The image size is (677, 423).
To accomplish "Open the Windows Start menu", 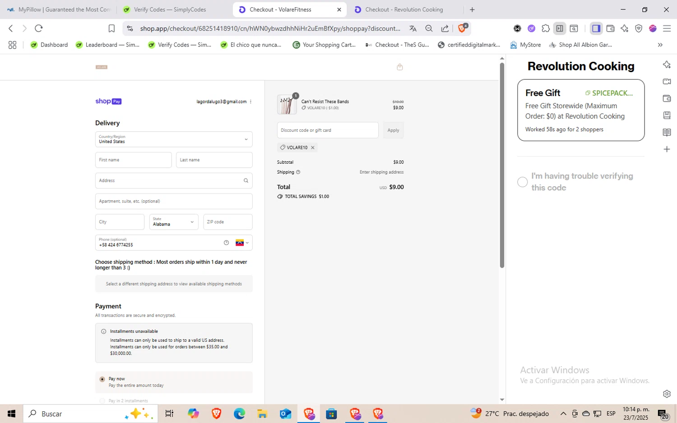I will [x=12, y=414].
